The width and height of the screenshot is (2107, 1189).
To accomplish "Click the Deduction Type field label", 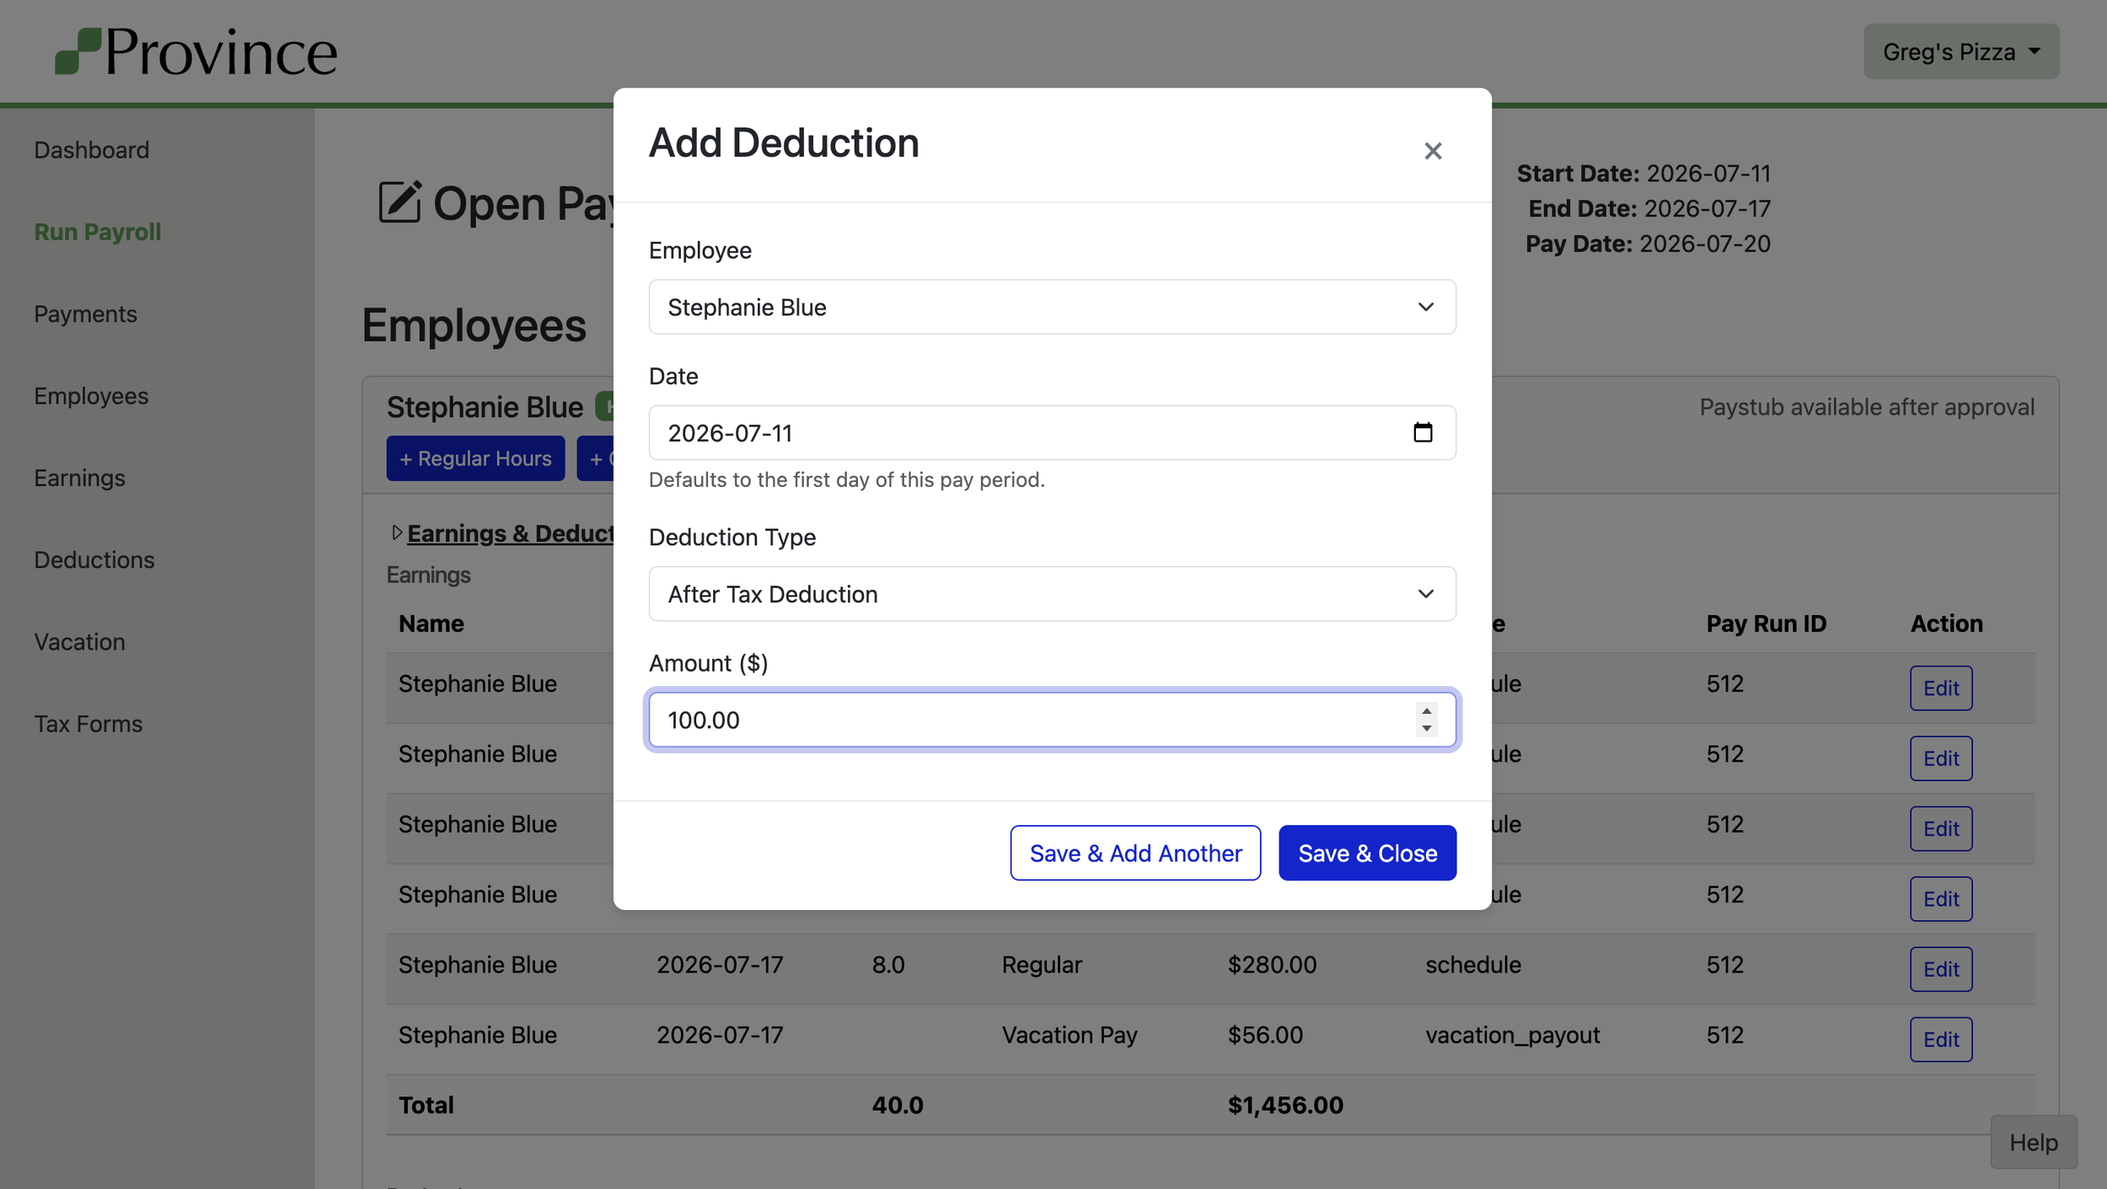I will pos(732,538).
